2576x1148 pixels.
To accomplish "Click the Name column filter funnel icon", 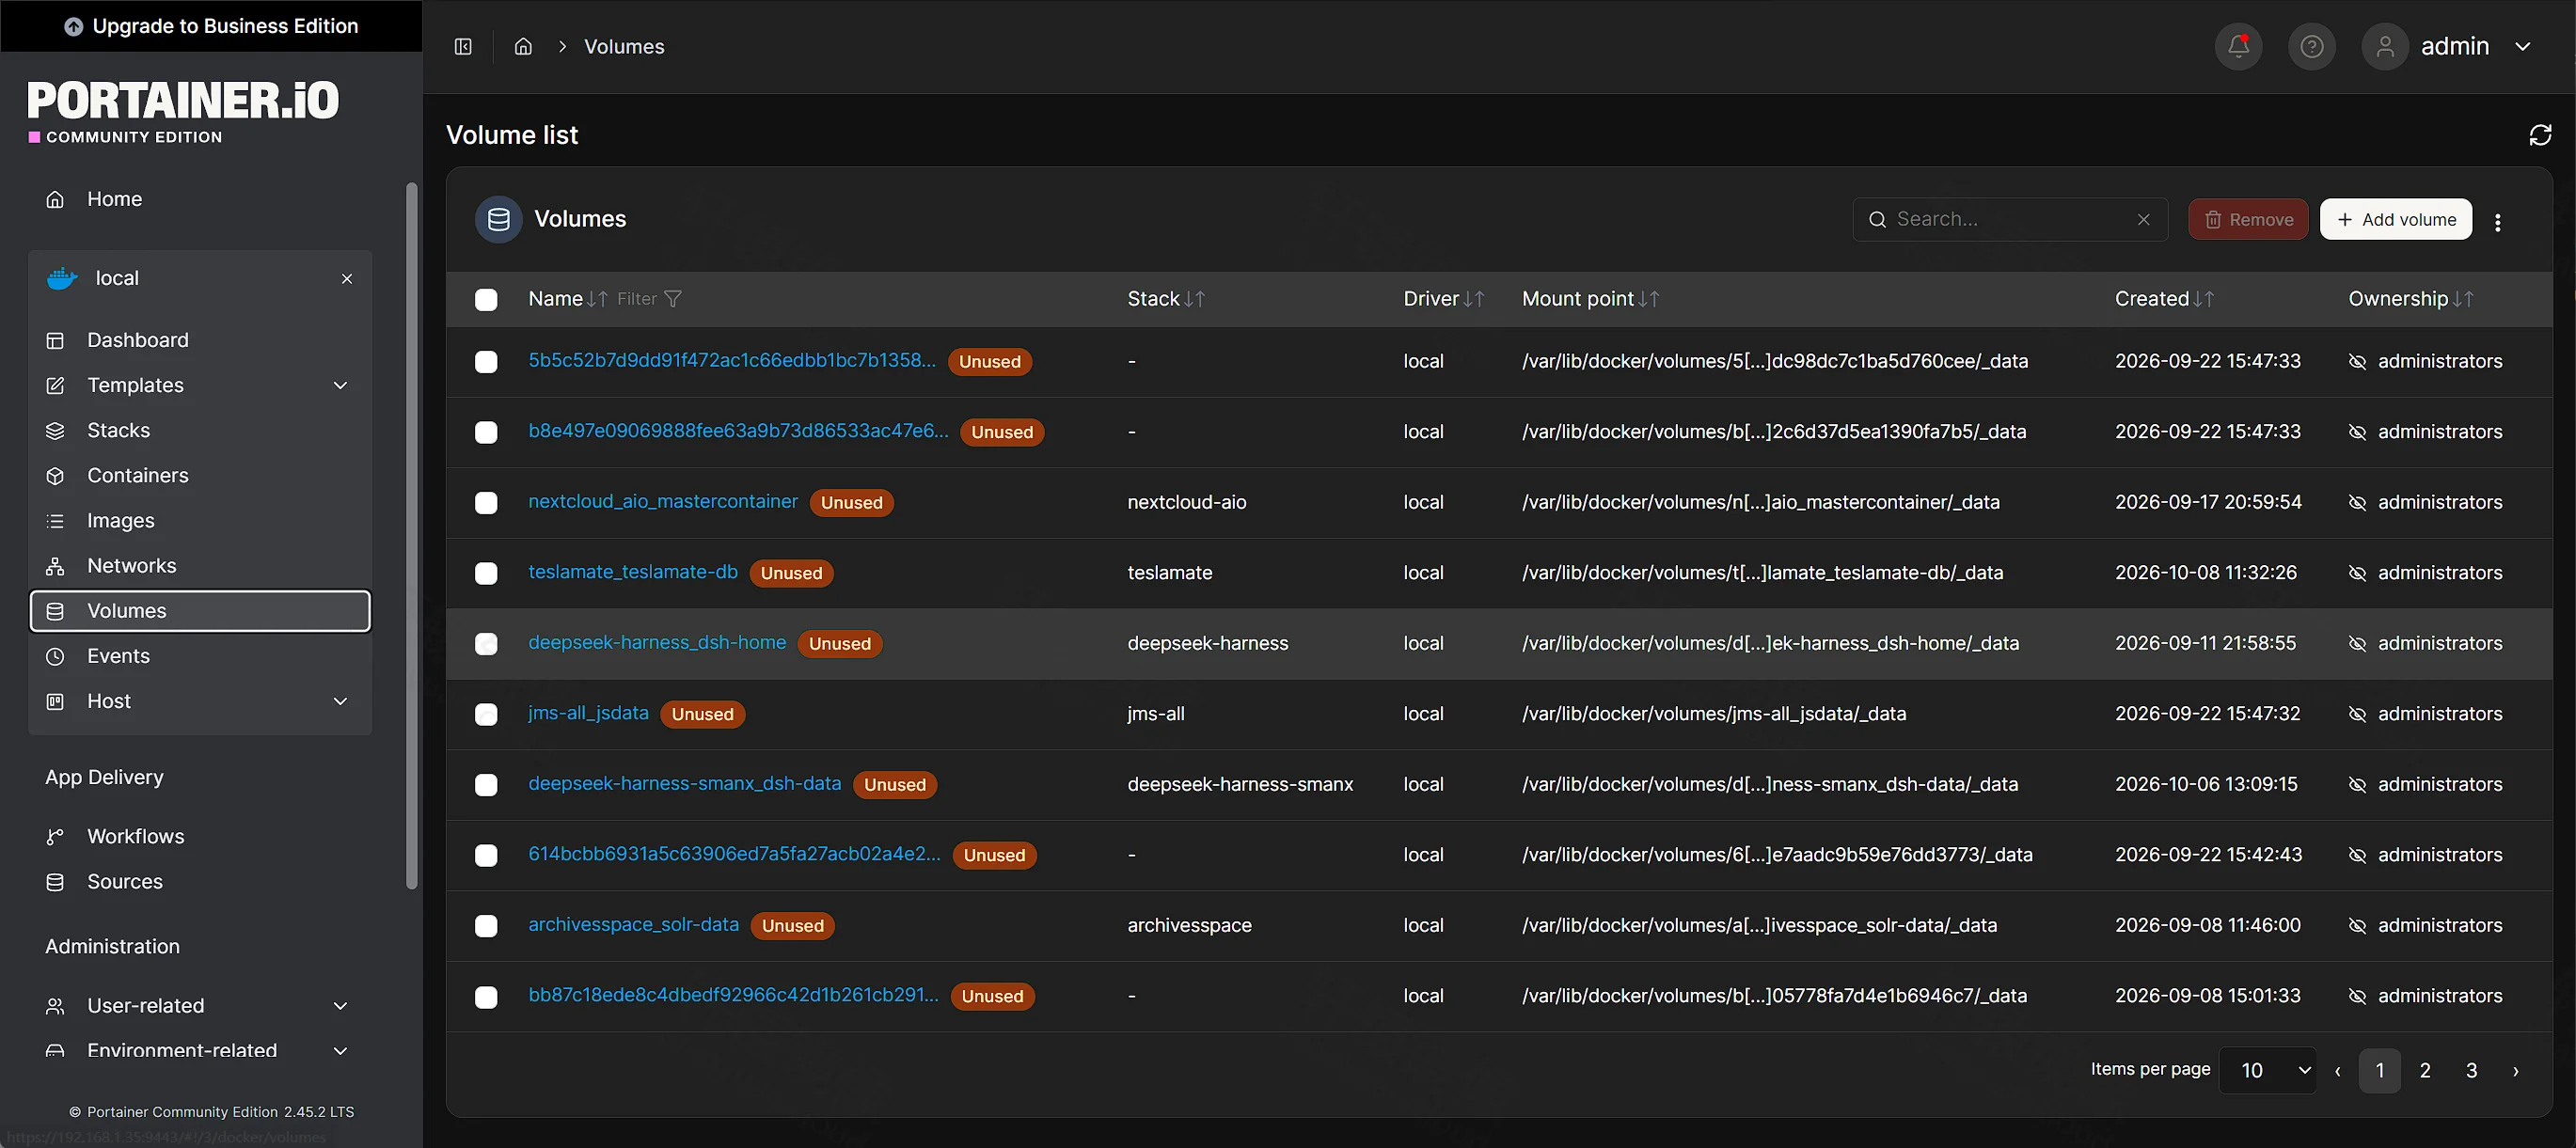I will pyautogui.click(x=673, y=299).
